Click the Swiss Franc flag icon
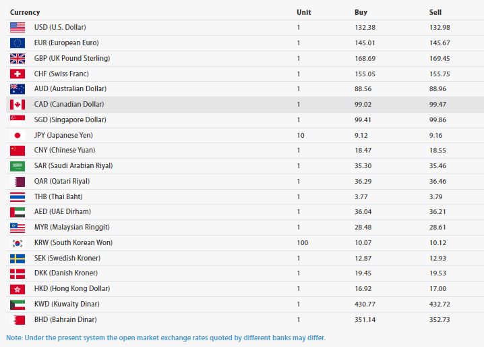The image size is (484, 347). point(18,74)
